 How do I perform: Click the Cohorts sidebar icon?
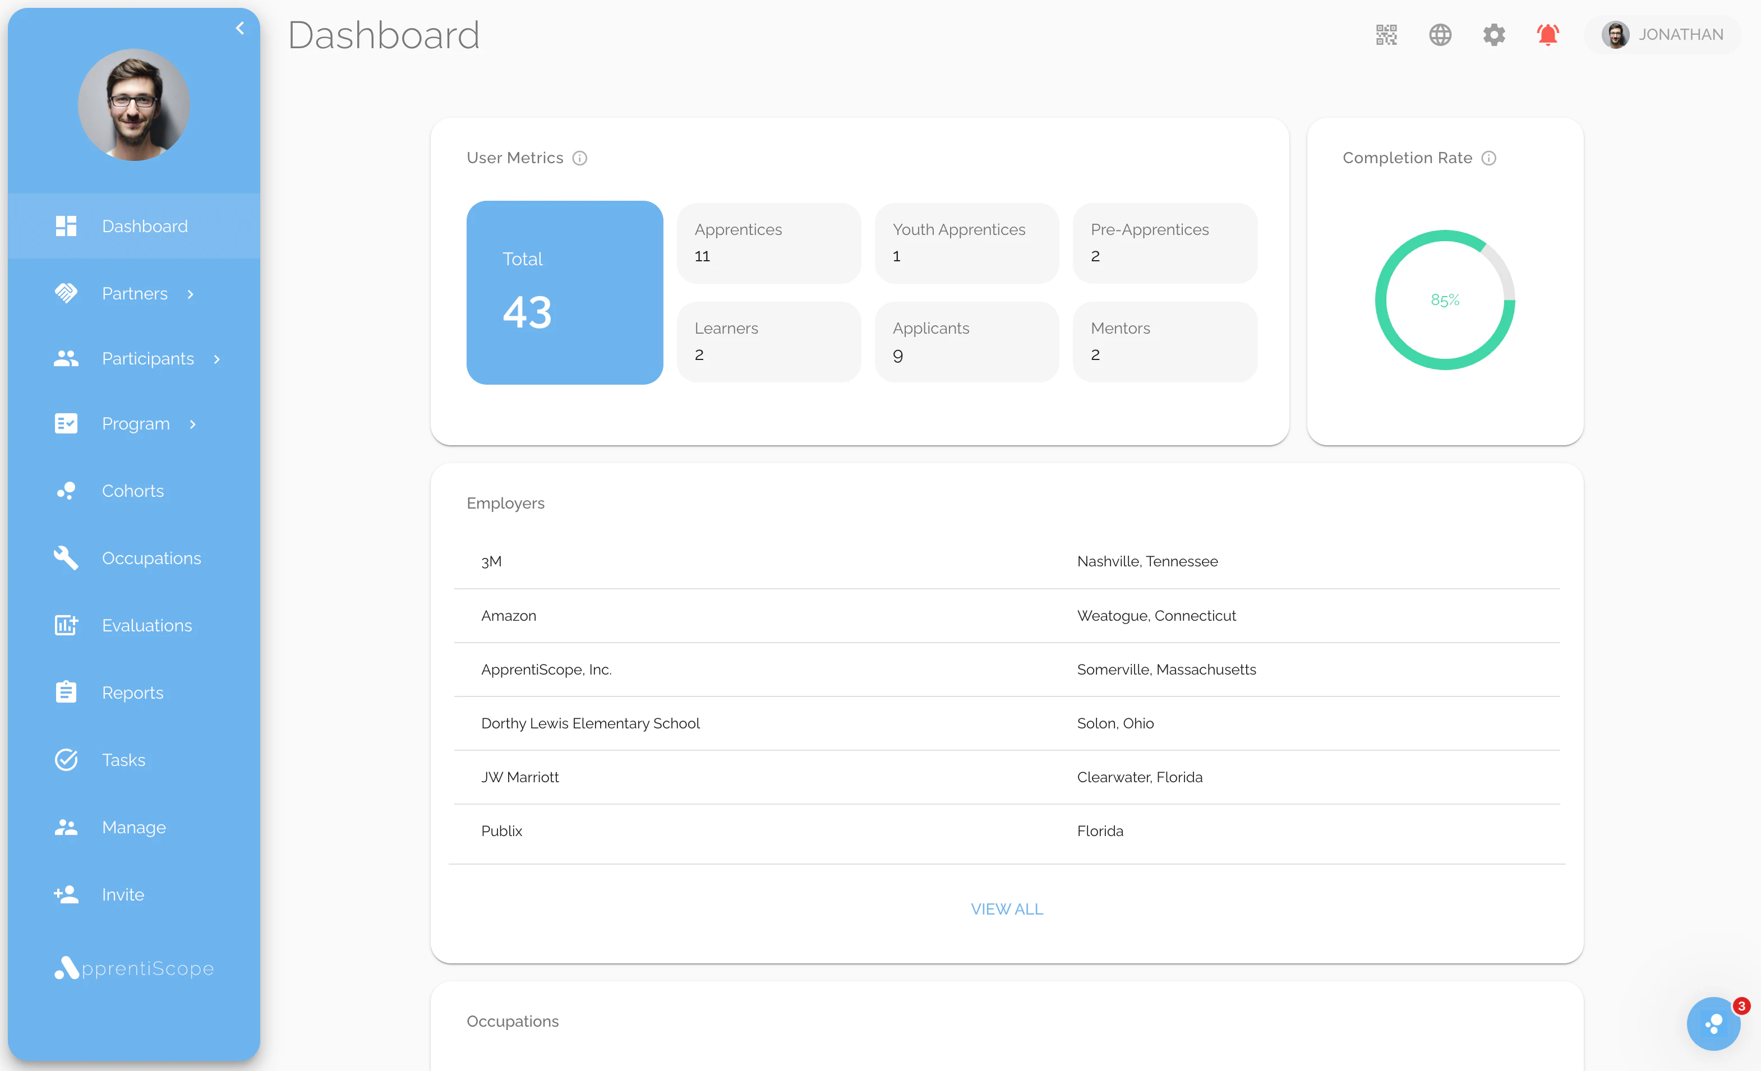pos(66,491)
